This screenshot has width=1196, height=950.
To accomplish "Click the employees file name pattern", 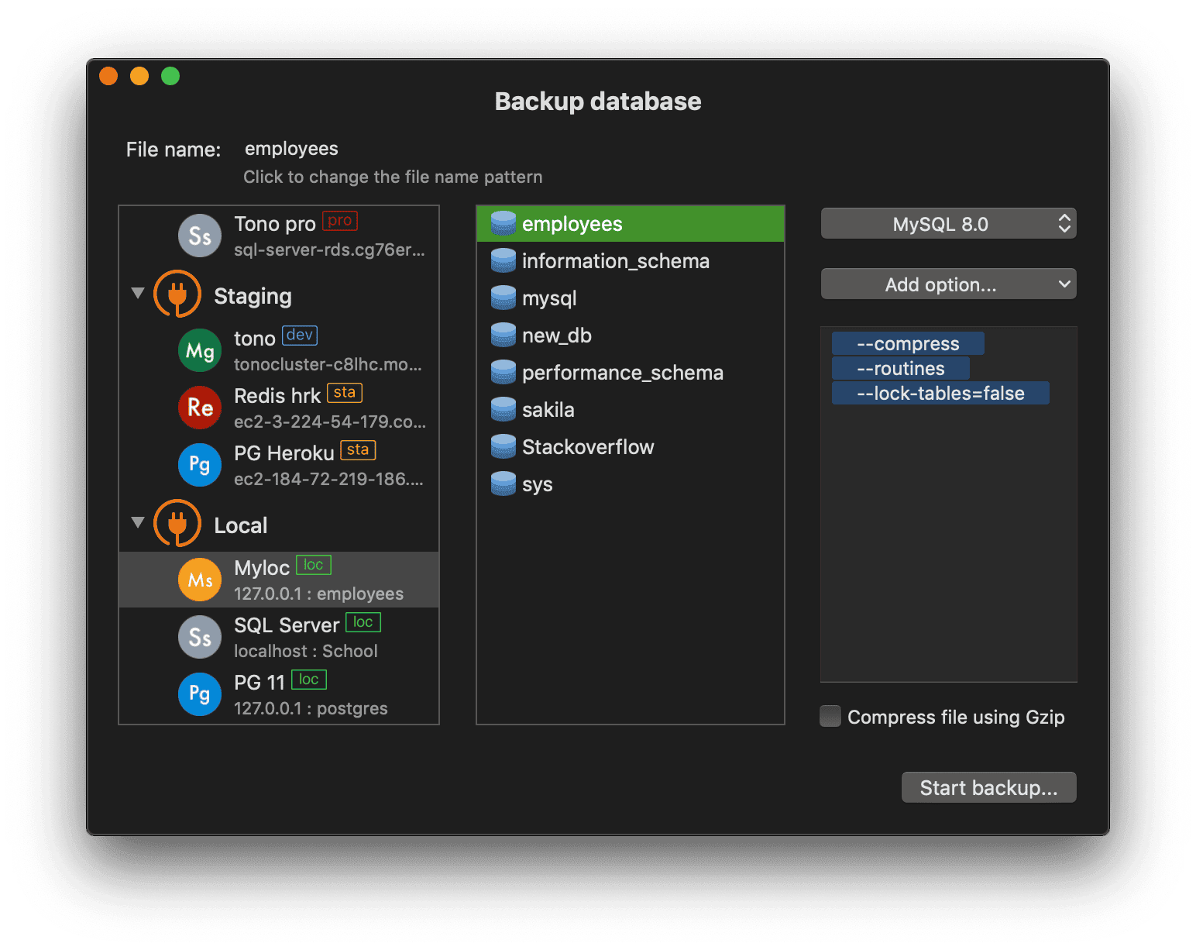I will [291, 149].
